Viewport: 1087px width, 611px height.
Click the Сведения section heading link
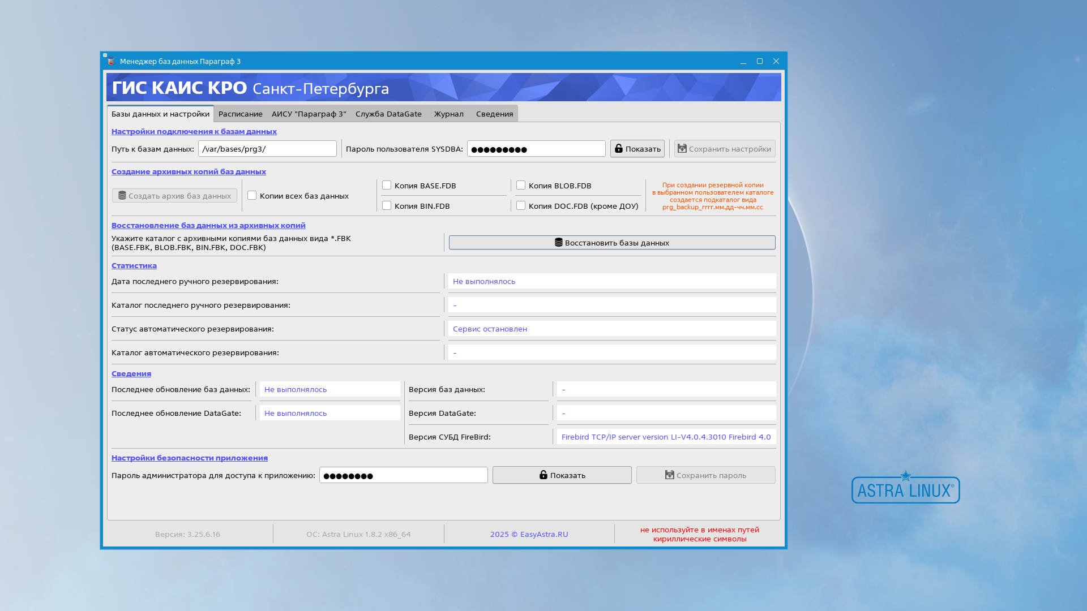pyautogui.click(x=131, y=373)
